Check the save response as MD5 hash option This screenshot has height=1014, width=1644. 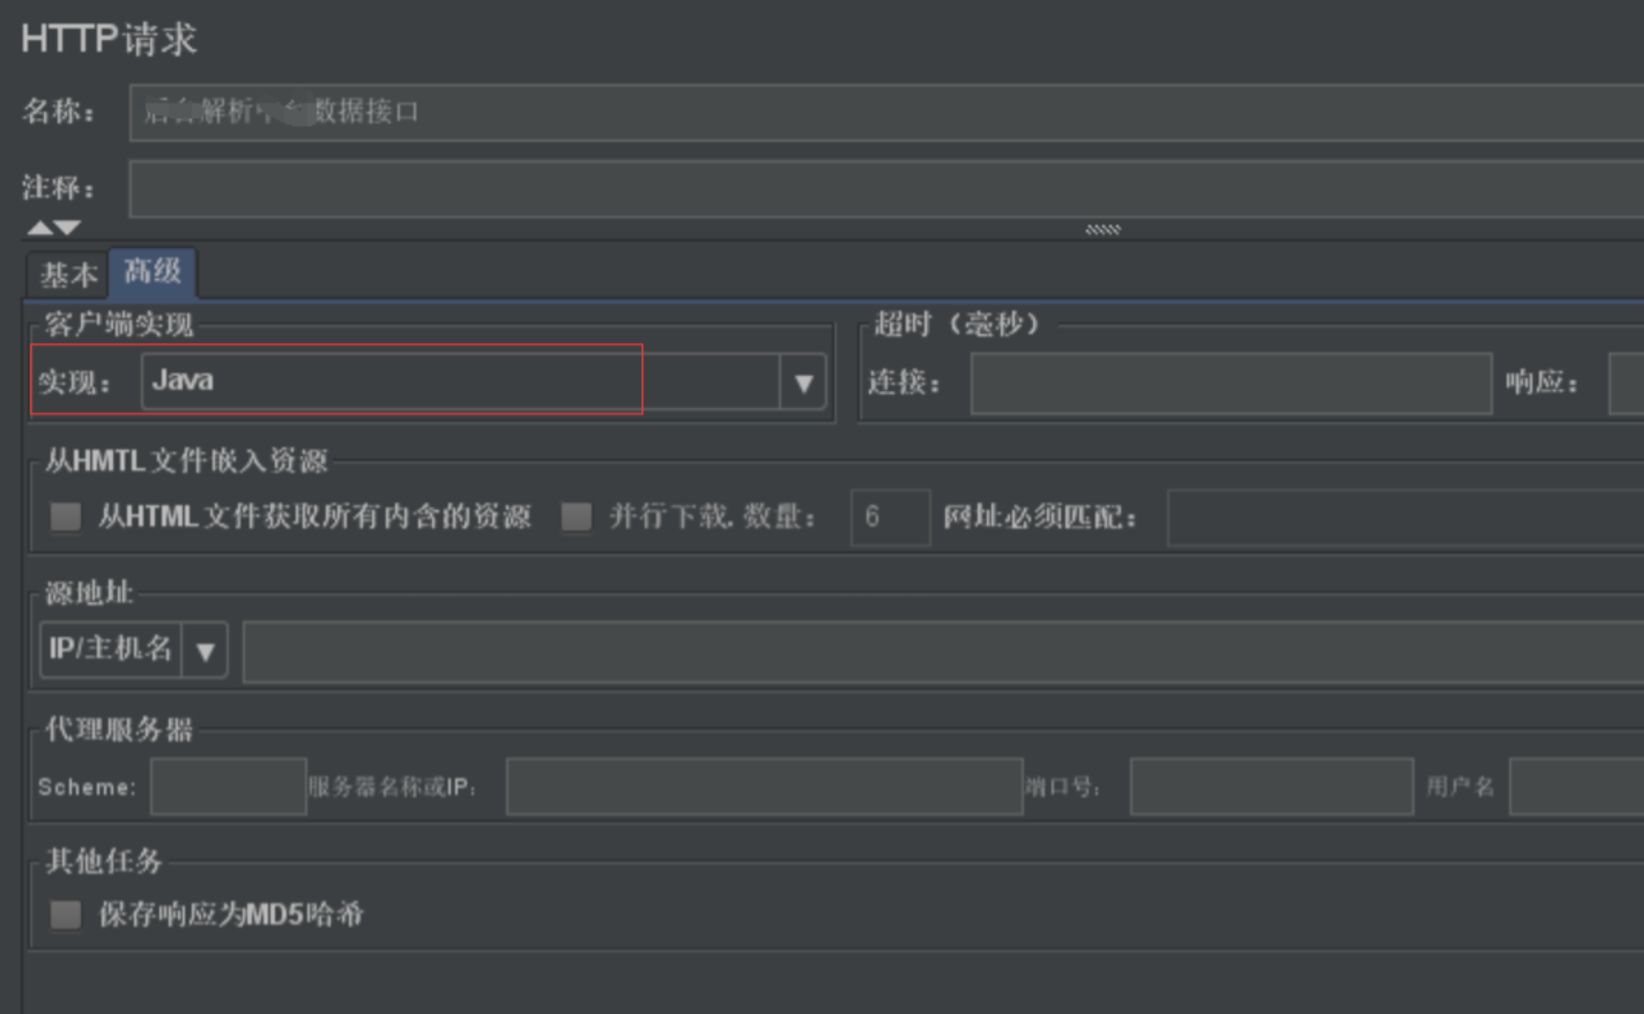[x=65, y=915]
